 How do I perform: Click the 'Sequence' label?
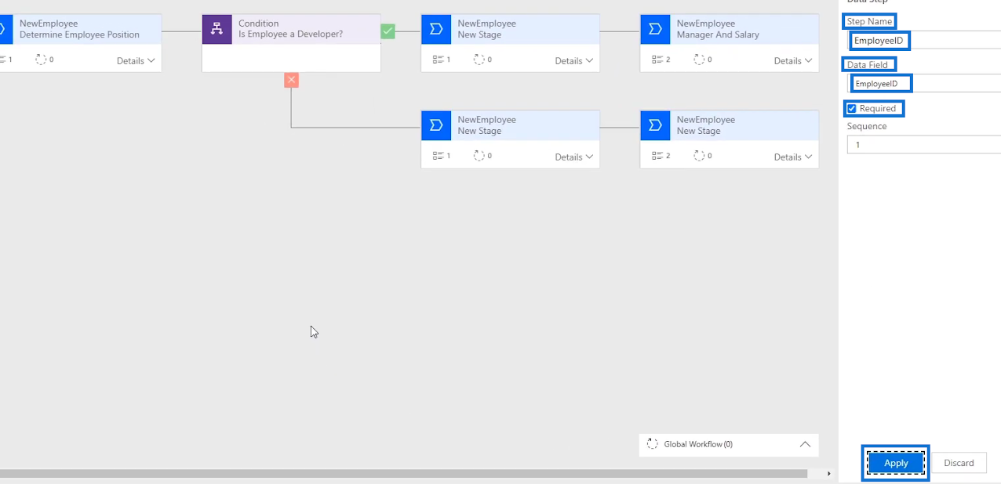click(867, 126)
